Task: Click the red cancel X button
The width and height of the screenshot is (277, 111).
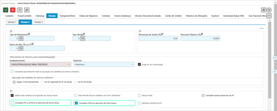Action: tap(12, 10)
